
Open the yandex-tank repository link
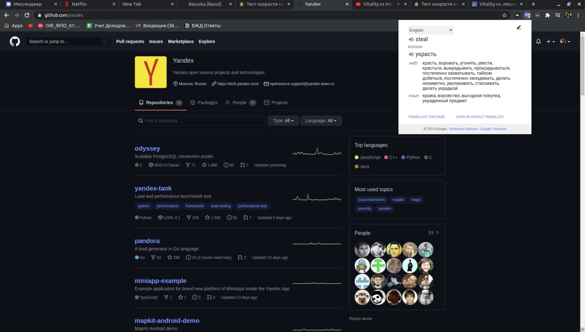(153, 188)
